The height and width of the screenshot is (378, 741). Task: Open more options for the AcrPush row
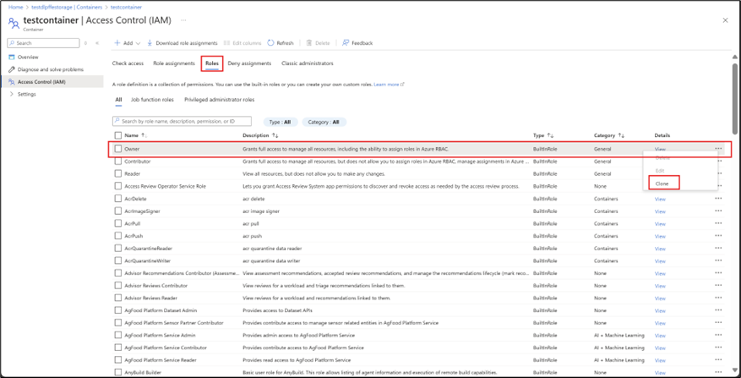[718, 236]
